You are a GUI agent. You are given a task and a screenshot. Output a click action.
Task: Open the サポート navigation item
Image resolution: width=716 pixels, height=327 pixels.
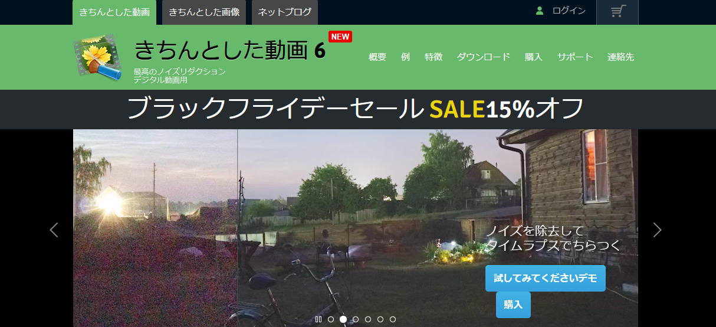(x=575, y=57)
